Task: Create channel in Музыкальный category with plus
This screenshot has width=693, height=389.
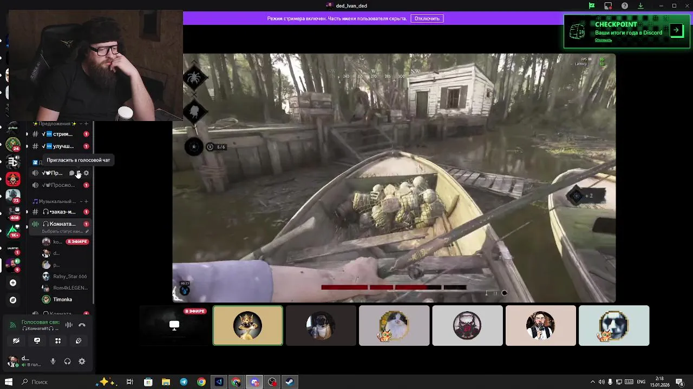Action: [x=86, y=202]
